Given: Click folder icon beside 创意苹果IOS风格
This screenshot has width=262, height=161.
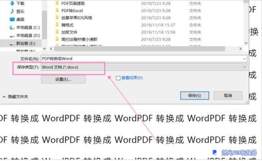Looking at the screenshot, I should point(57,18).
